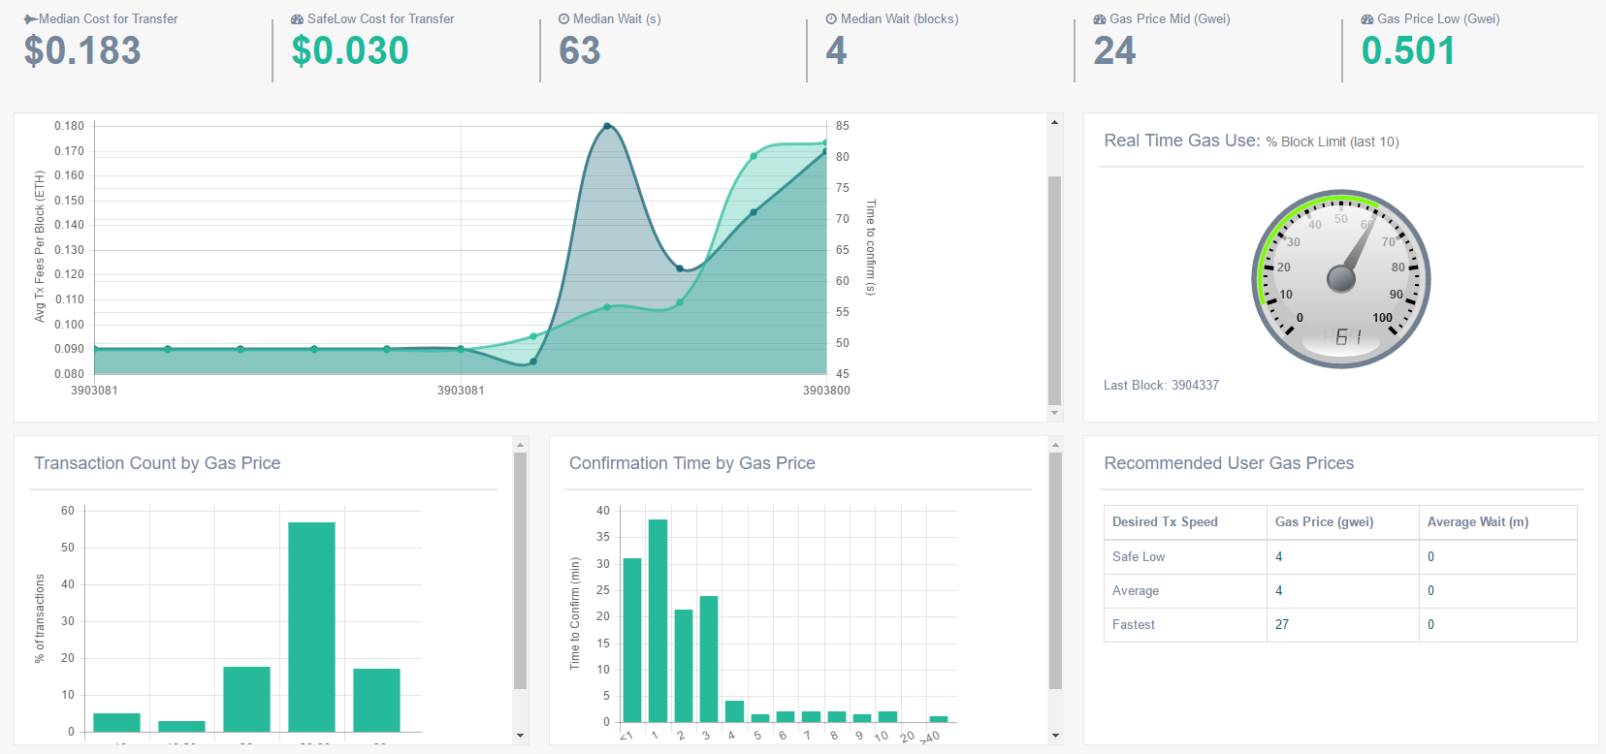
Task: Click the Time to confirm (s) axis label
Action: tap(870, 247)
